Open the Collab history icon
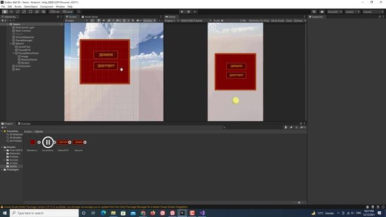This screenshot has width=386, height=217. (x=314, y=12)
